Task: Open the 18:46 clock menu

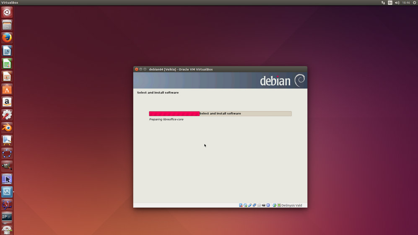Action: 406,3
